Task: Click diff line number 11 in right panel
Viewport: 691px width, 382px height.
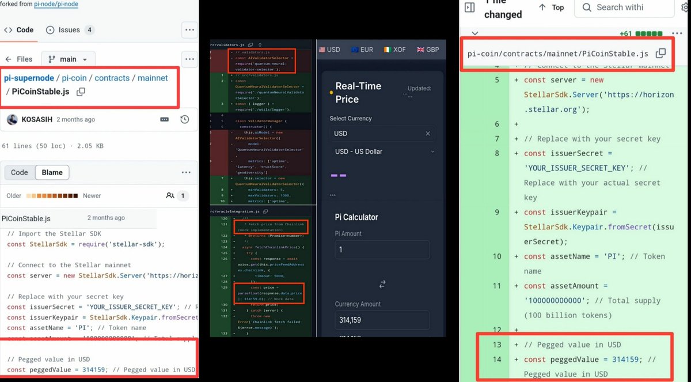Action: (x=496, y=286)
